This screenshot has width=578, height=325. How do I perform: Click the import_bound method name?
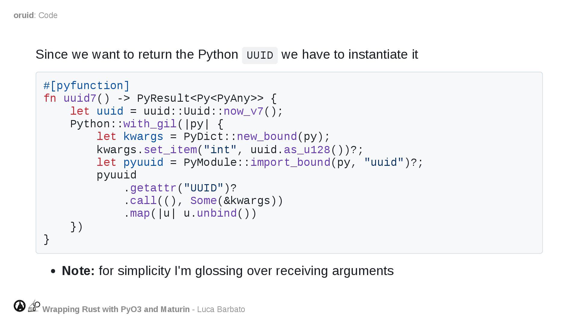pyautogui.click(x=290, y=162)
